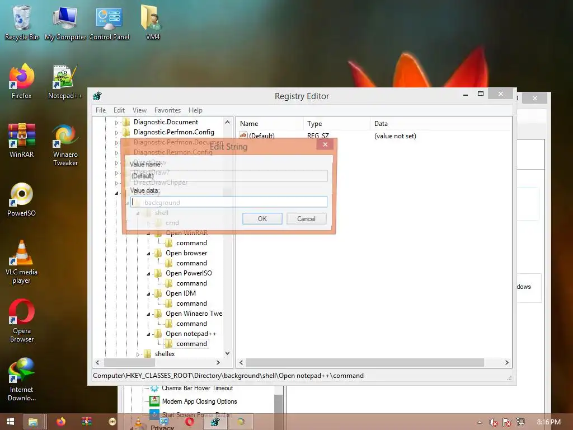573x430 pixels.
Task: Select the Firefox desktop shortcut
Action: (21, 81)
